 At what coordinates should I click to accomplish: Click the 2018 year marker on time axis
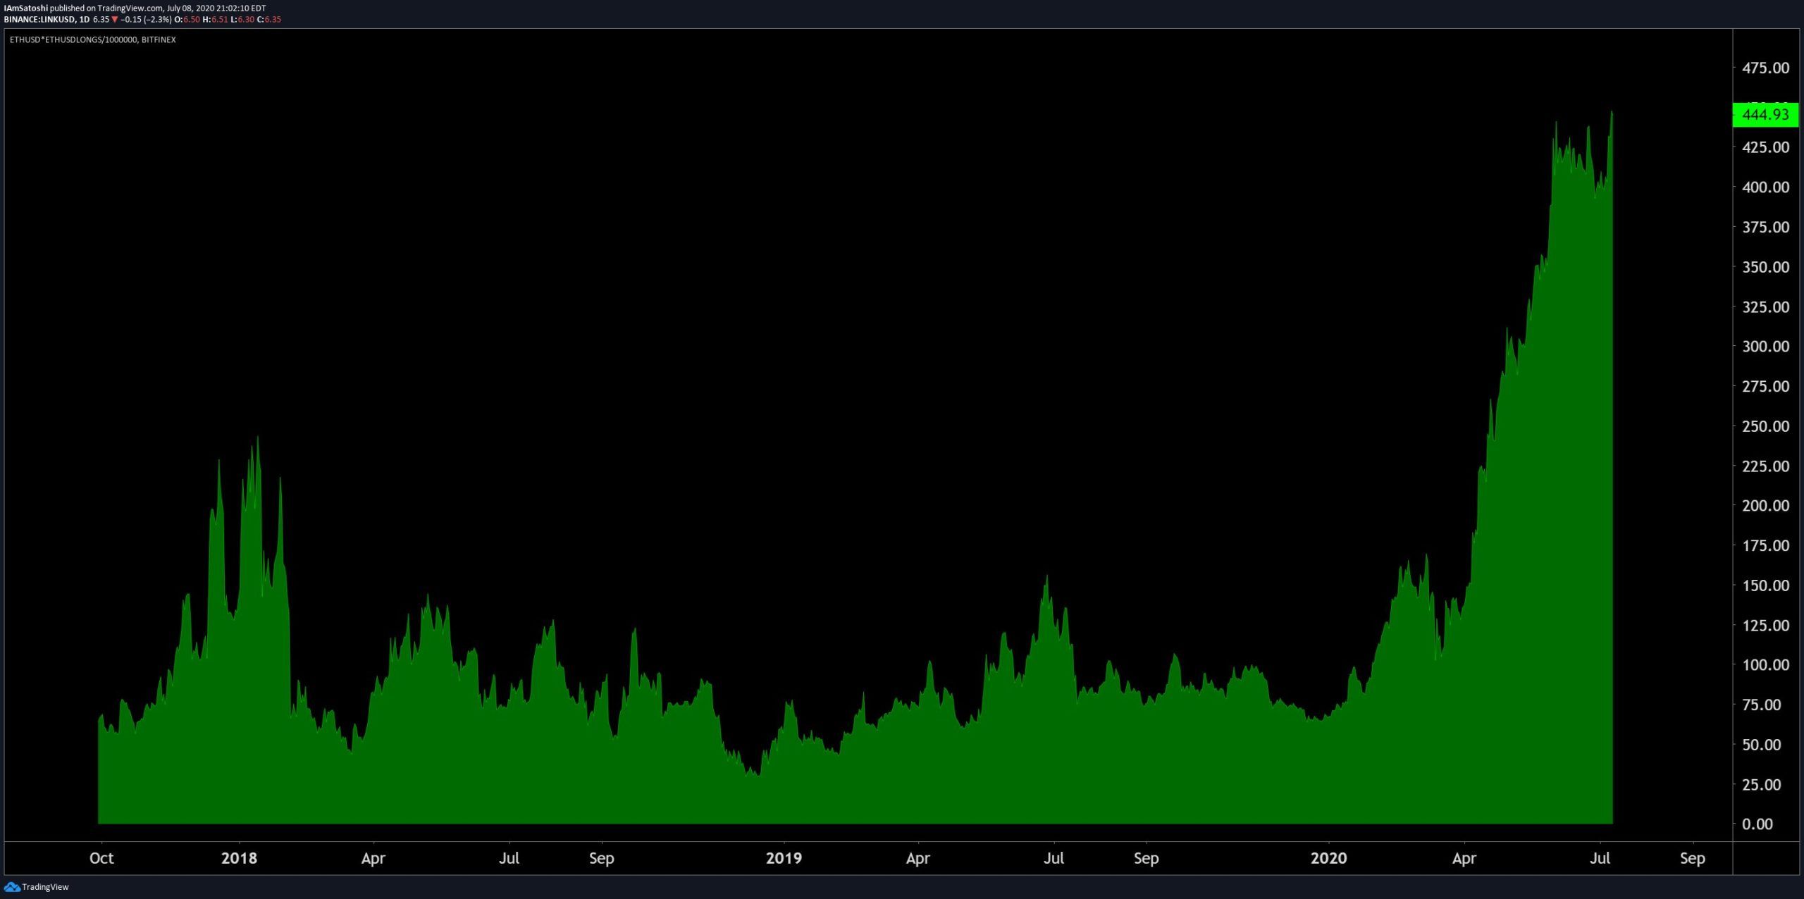tap(239, 858)
